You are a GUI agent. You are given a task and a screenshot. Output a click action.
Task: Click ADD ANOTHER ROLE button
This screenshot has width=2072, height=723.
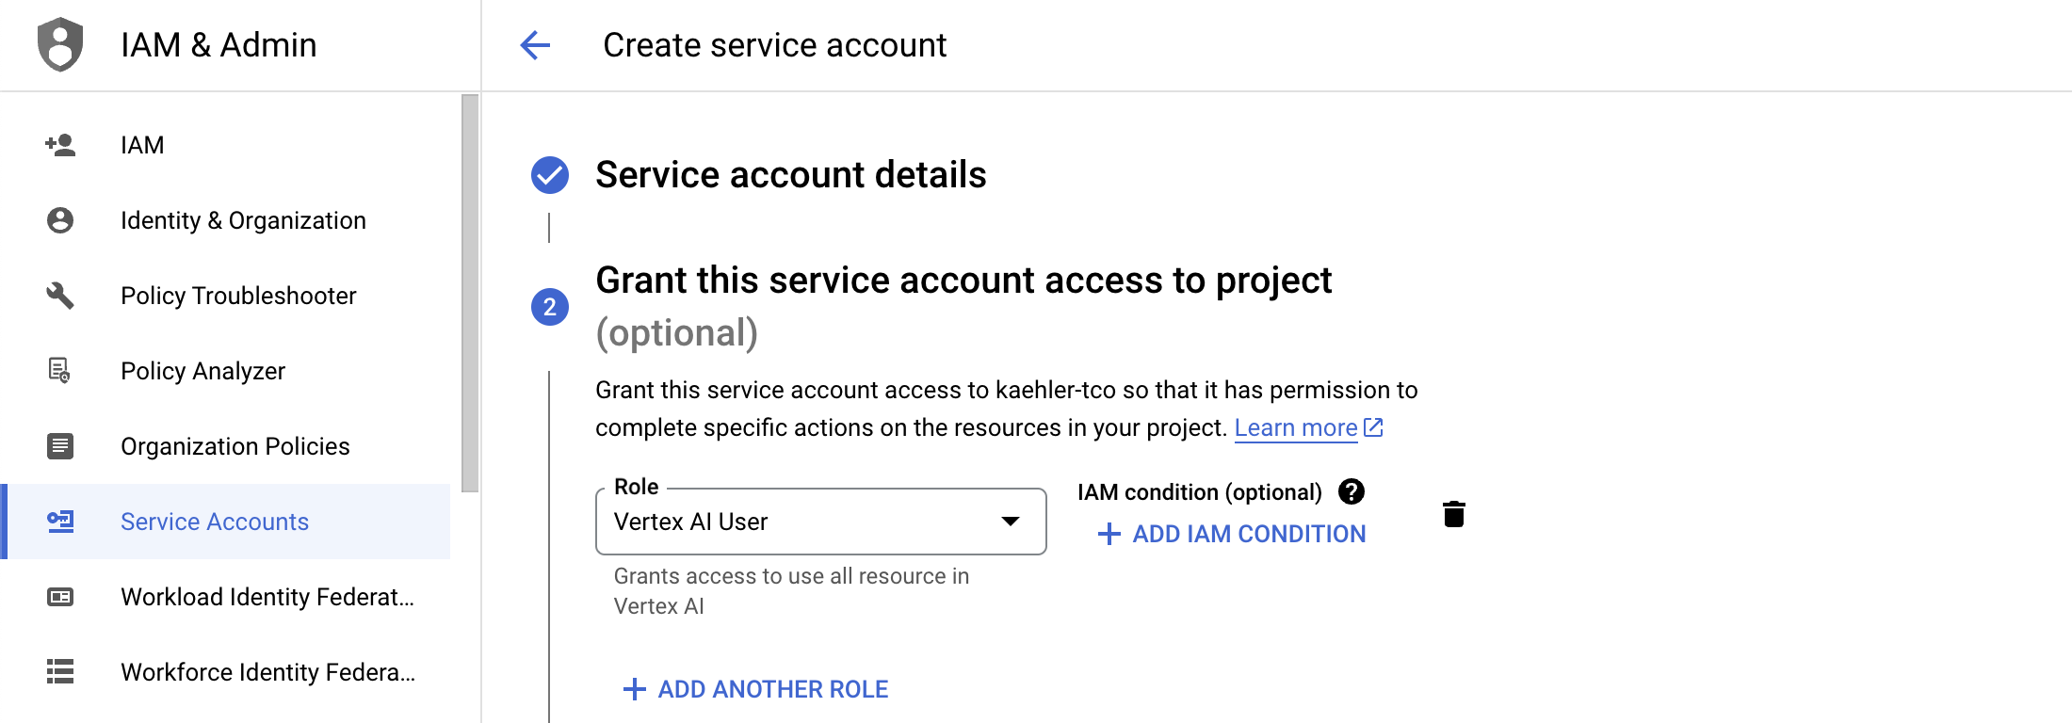click(x=756, y=689)
